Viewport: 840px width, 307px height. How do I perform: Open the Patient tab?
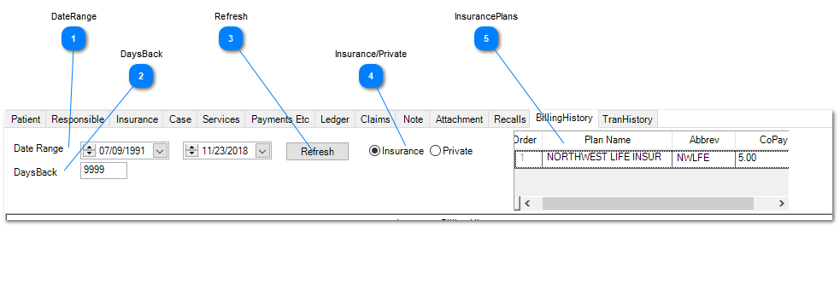26,119
